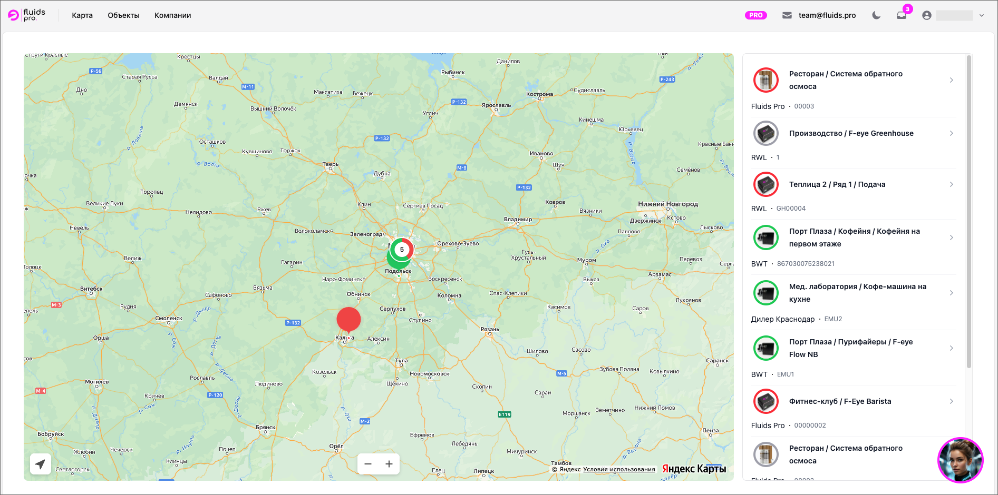This screenshot has width=998, height=495.
Task: Click the locate me arrow on the map
Action: (41, 464)
